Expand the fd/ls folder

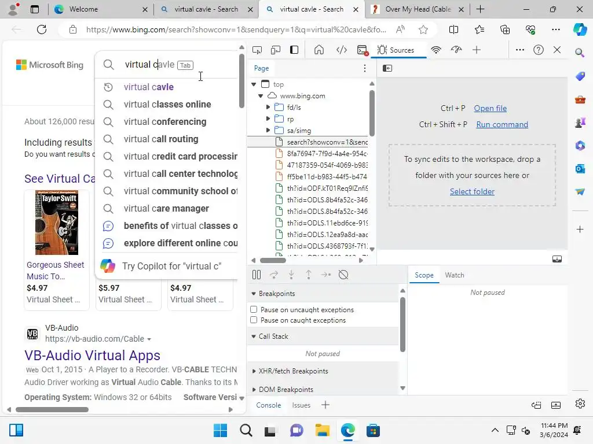[x=268, y=107]
